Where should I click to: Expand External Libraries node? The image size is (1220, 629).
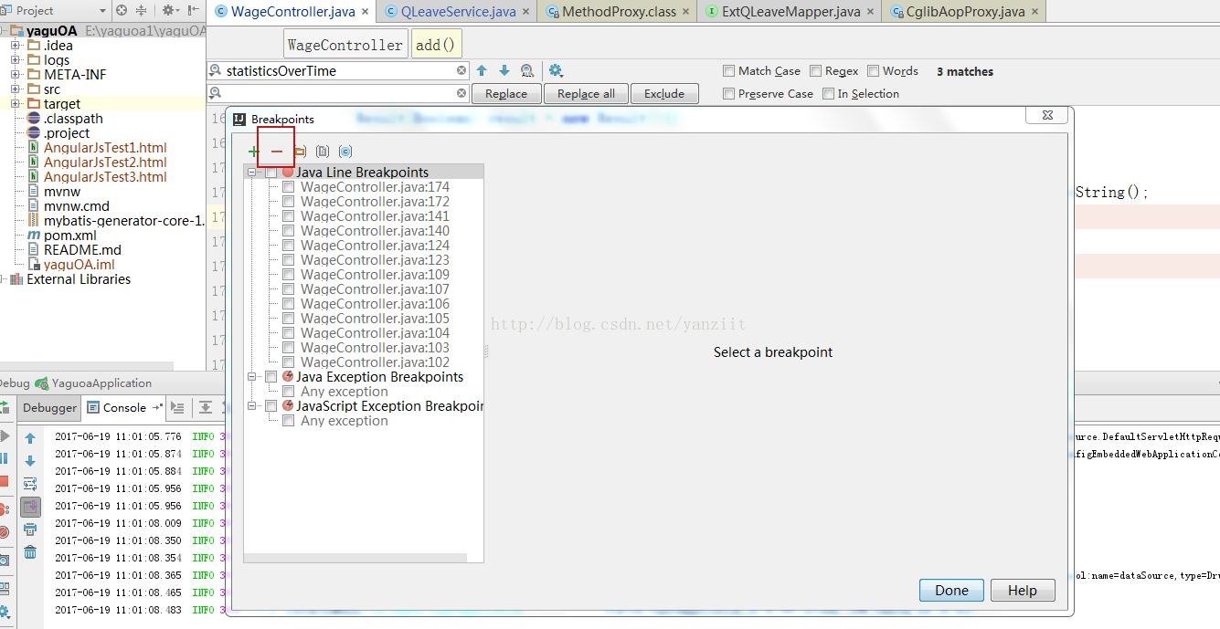point(2,279)
